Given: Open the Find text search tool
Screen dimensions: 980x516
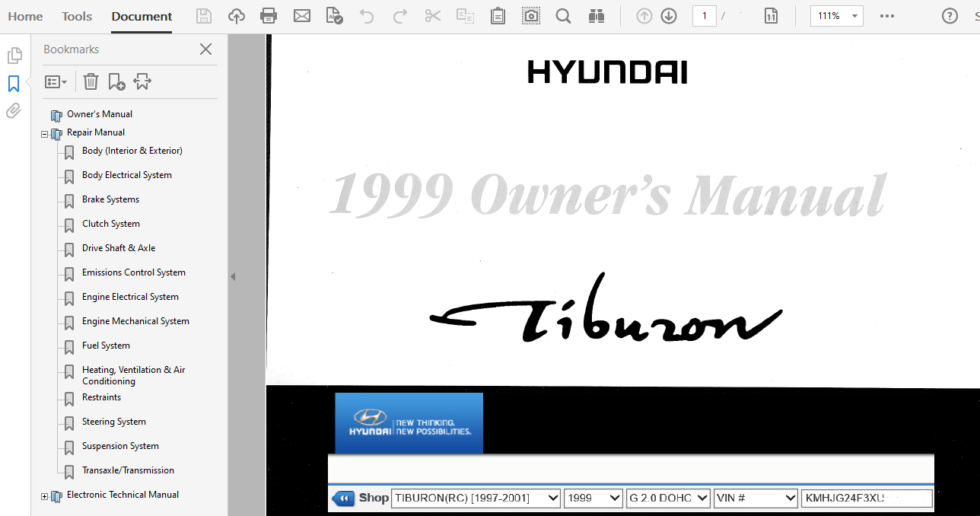Looking at the screenshot, I should coord(563,16).
